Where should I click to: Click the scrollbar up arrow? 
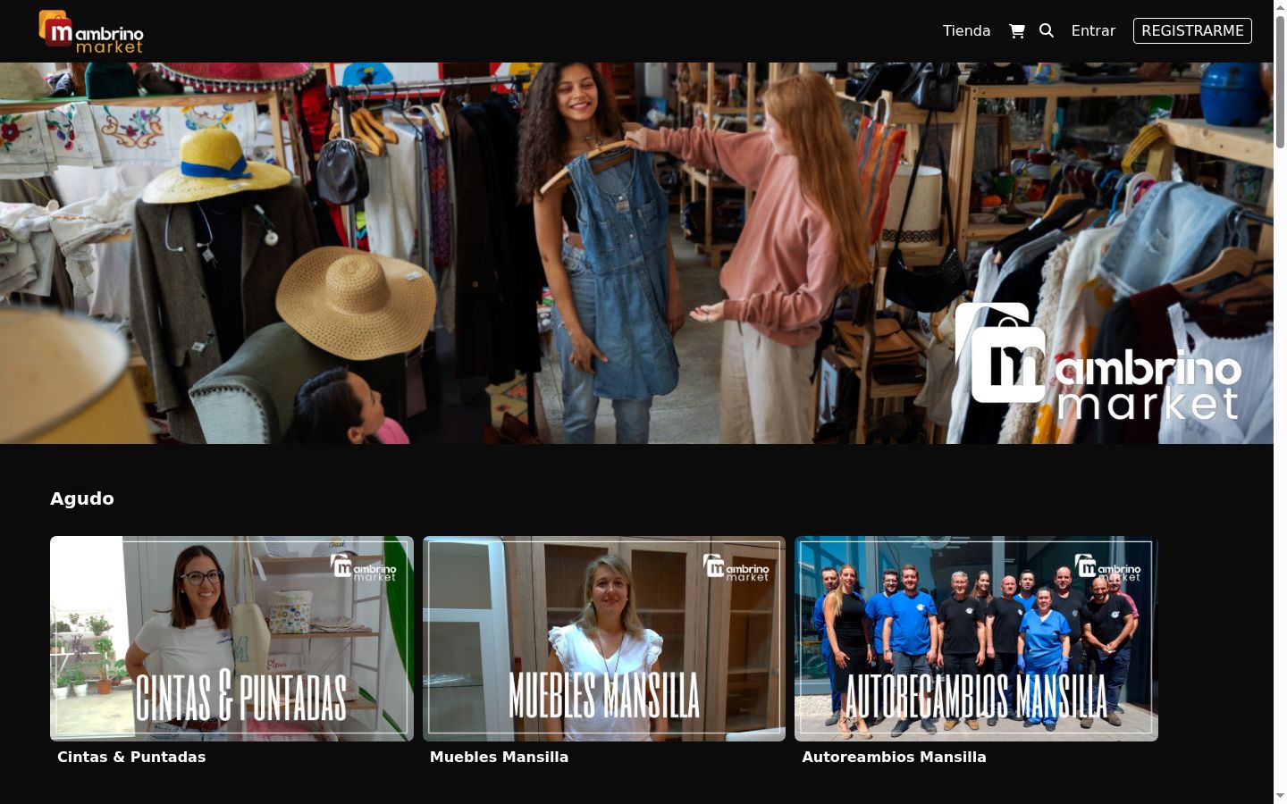1280,6
